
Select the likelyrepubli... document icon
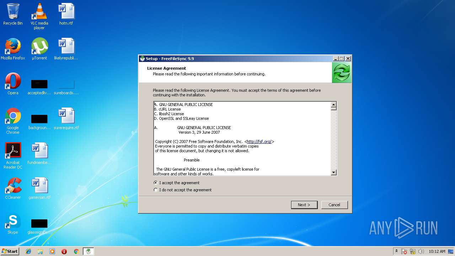pyautogui.click(x=66, y=49)
